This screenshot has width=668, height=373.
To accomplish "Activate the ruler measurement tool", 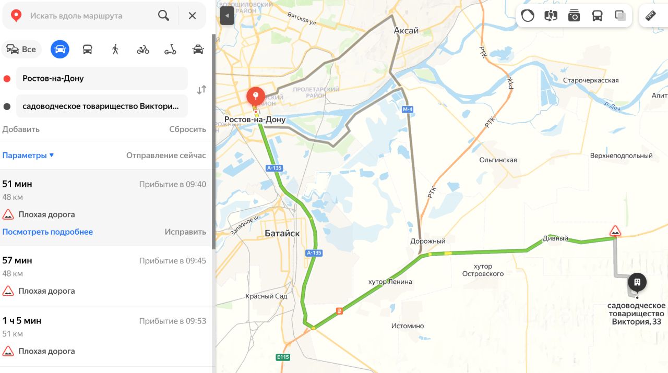I will [650, 16].
